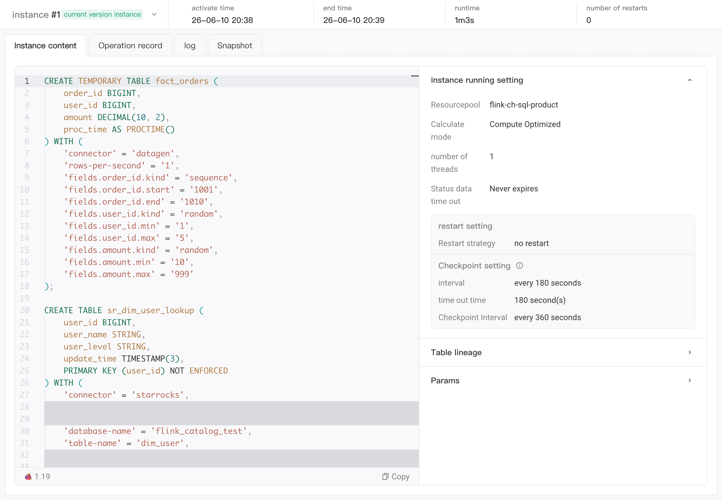Click interval value every 180 seconds
Image resolution: width=722 pixels, height=500 pixels.
click(x=547, y=283)
